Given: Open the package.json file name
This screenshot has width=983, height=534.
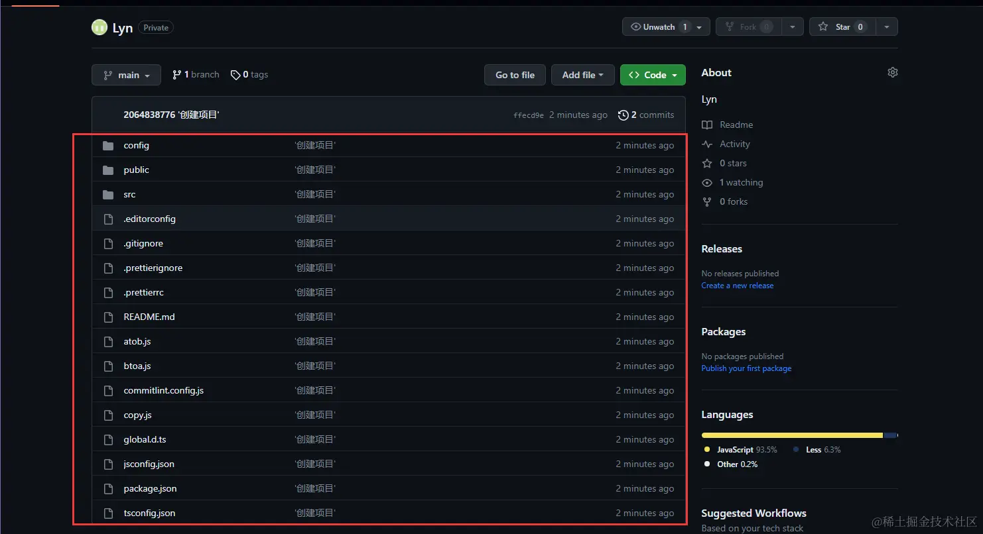Looking at the screenshot, I should pyautogui.click(x=150, y=489).
